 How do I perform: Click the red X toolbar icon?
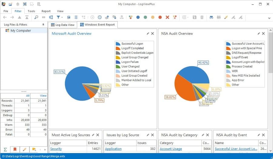pos(167,17)
